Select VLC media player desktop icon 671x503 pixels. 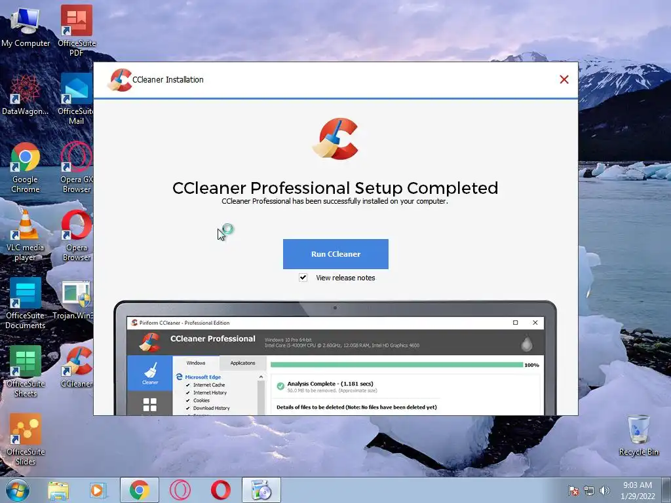(x=26, y=236)
